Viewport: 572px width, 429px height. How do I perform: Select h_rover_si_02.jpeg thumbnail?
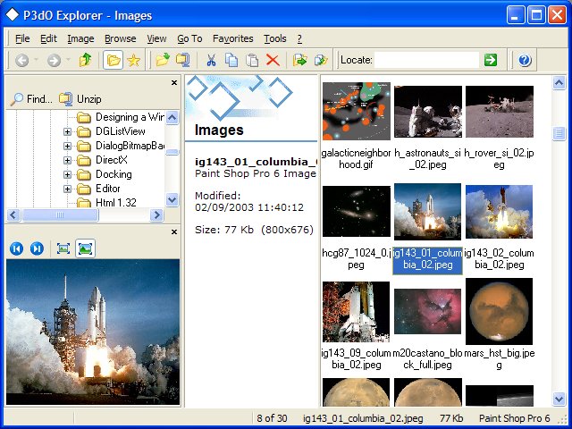pyautogui.click(x=500, y=112)
